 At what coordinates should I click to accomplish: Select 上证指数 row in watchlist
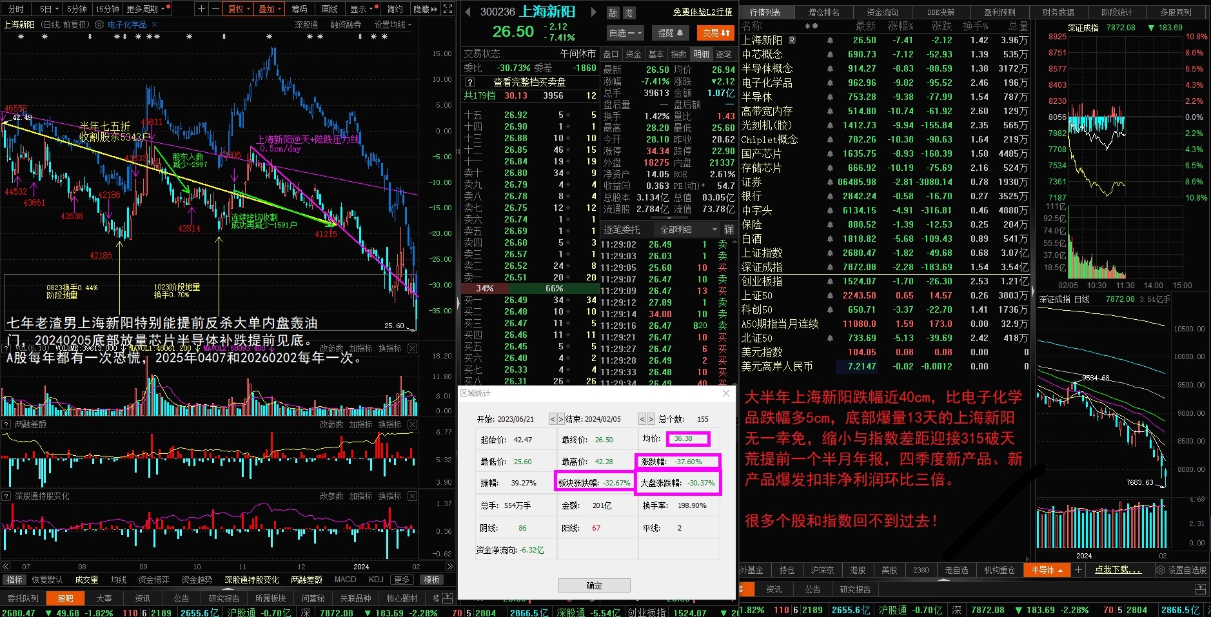tap(884, 253)
